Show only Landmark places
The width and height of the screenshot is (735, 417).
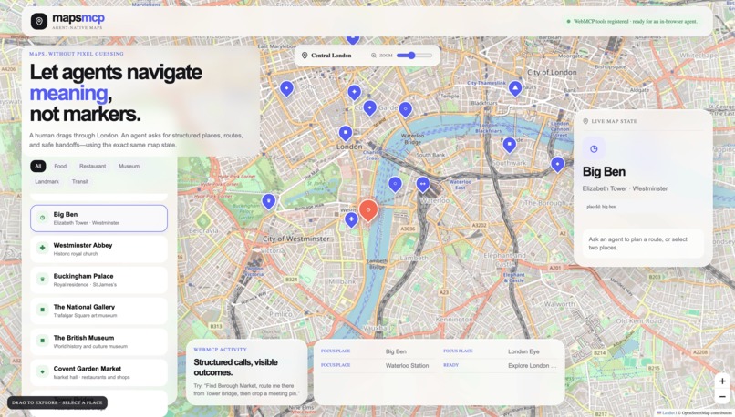(x=47, y=181)
